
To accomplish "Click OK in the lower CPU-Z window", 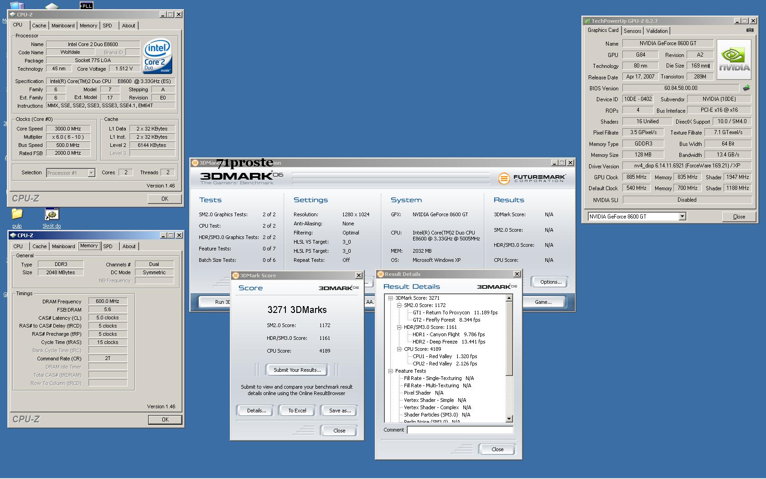I will point(165,420).
